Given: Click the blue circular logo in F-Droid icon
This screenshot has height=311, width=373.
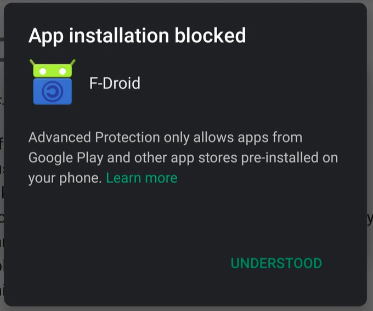Looking at the screenshot, I should click(53, 92).
